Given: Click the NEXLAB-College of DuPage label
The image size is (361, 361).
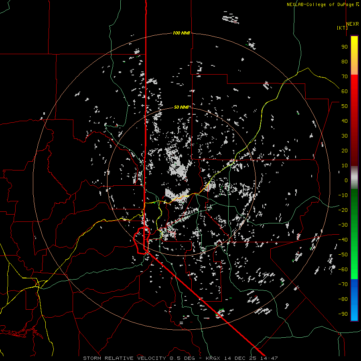Looking at the screenshot, I should 322,4.
